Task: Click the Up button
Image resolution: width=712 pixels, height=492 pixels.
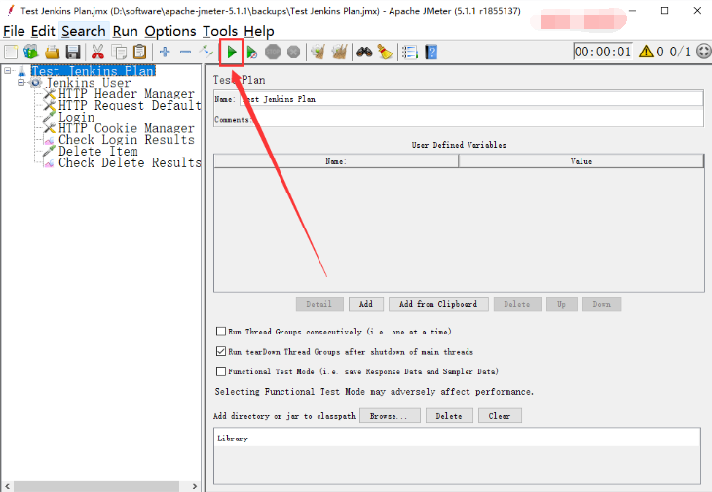Action: [x=562, y=304]
